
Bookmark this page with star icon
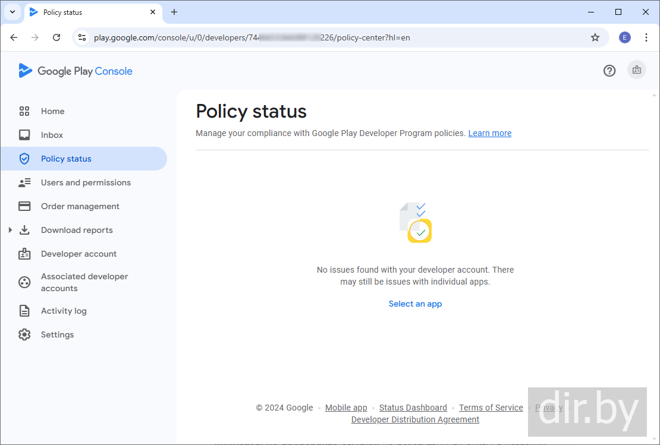pos(595,37)
